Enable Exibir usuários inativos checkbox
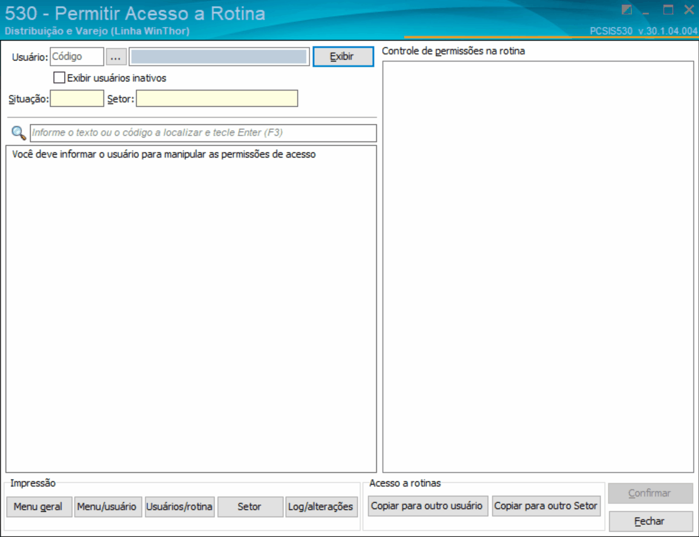Image resolution: width=699 pixels, height=537 pixels. click(x=59, y=78)
